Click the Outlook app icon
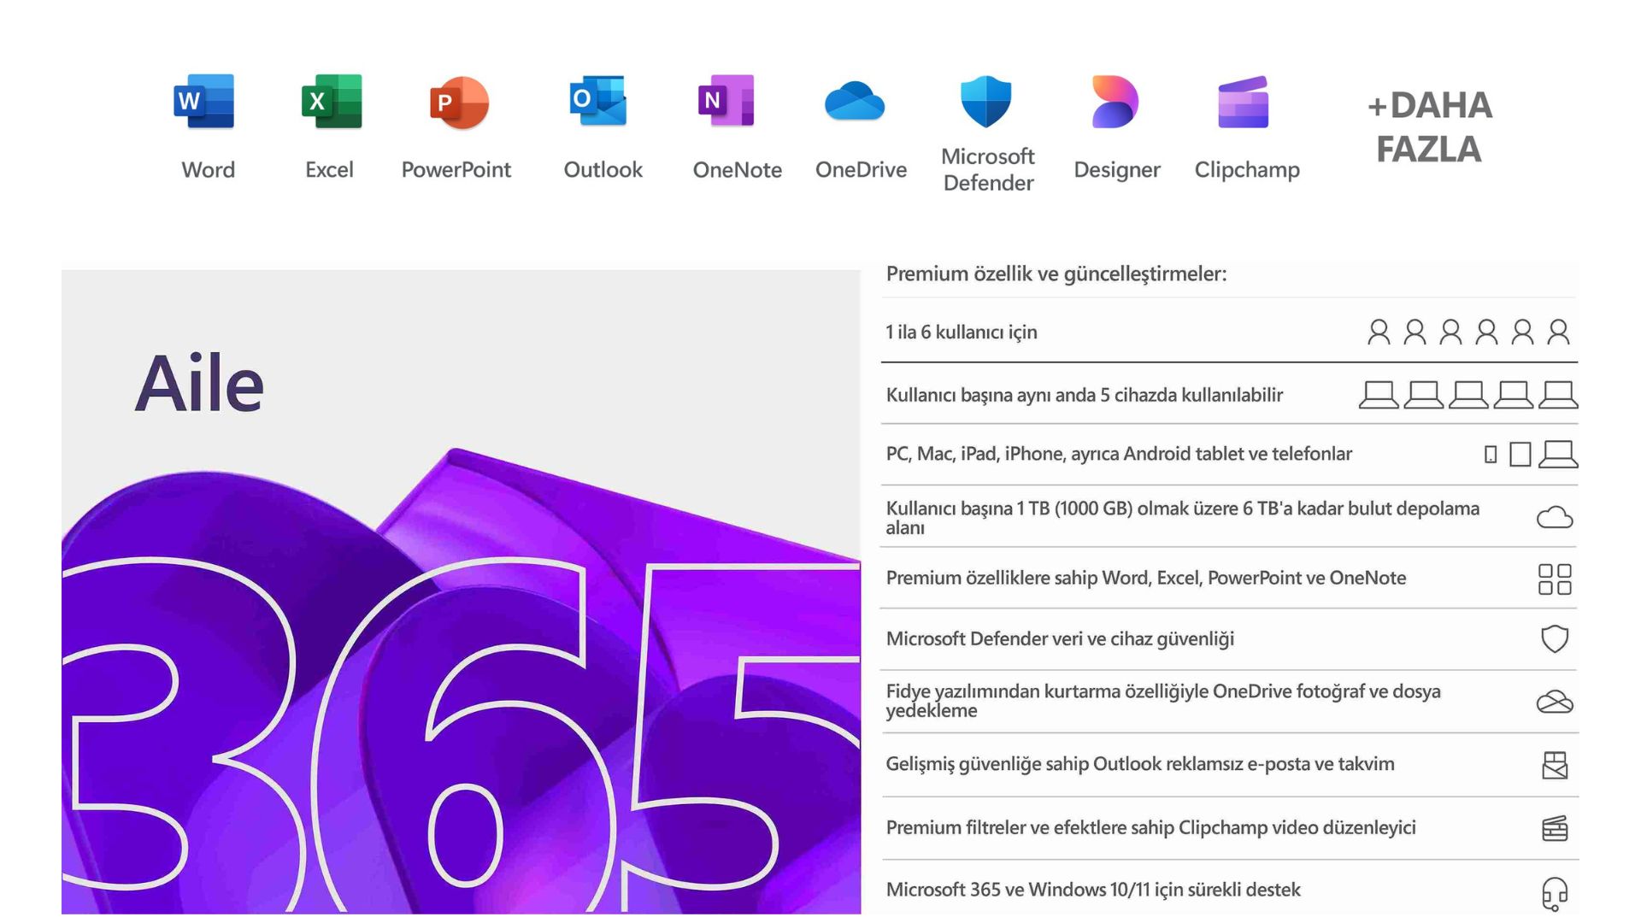 (x=598, y=101)
